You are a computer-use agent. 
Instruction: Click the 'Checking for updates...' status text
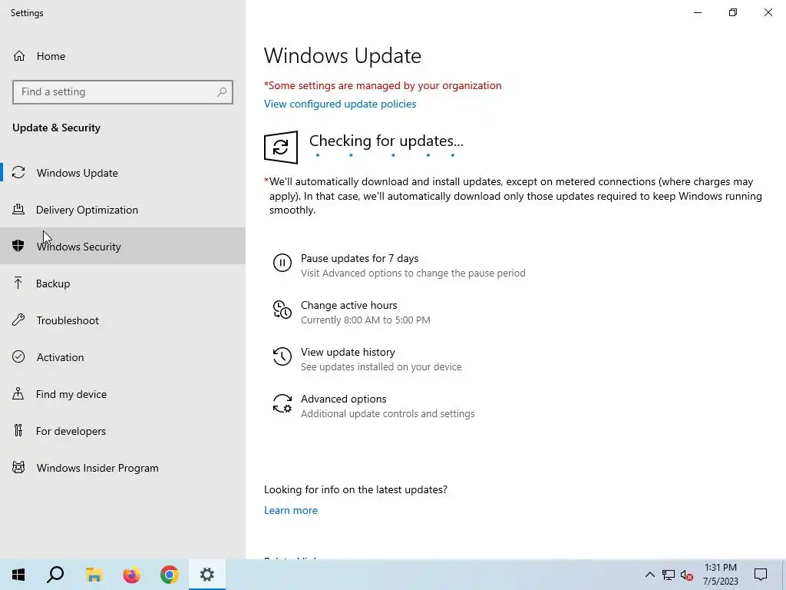pos(386,141)
